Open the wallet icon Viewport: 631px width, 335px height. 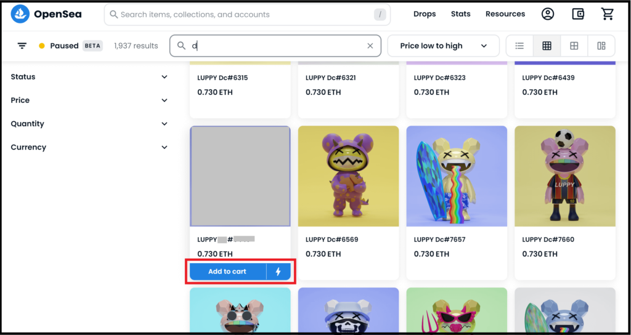click(578, 14)
